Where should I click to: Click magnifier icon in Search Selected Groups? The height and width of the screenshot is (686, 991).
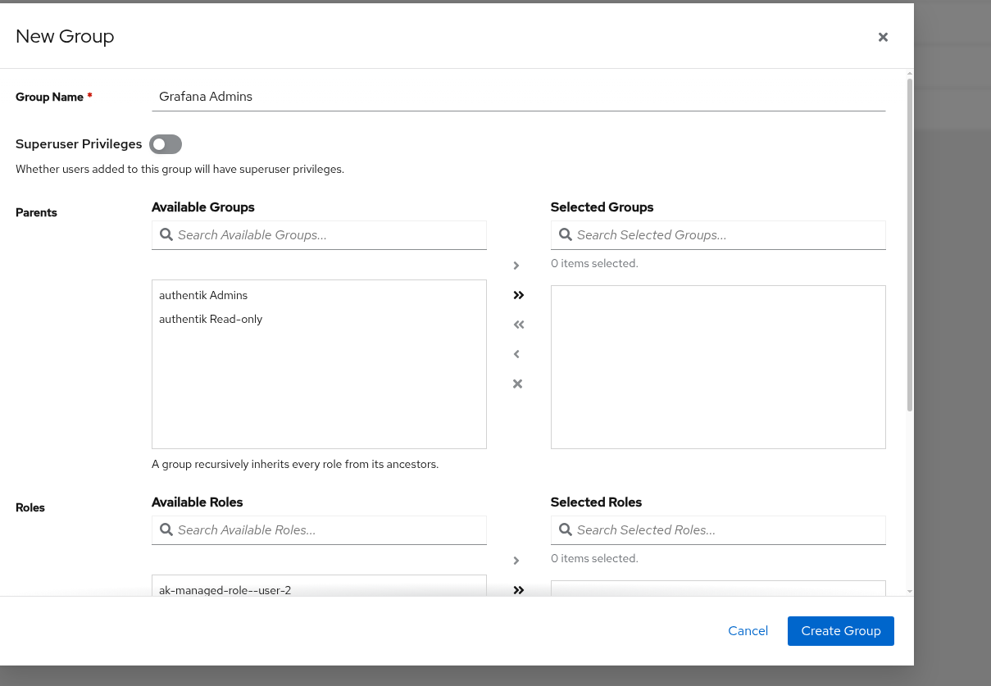point(565,234)
